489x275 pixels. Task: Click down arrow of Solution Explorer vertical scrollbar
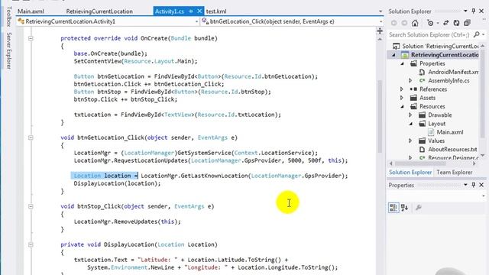tap(482, 155)
